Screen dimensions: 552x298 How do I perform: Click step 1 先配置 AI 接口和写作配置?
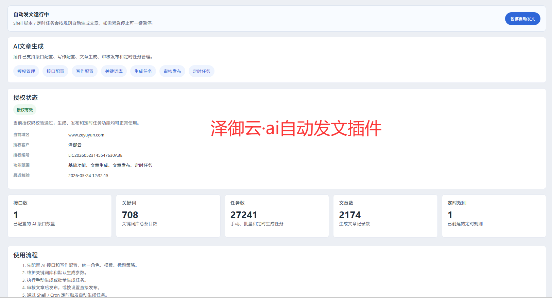[x=83, y=265]
